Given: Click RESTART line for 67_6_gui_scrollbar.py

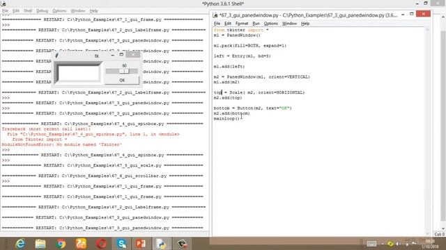Looking at the screenshot, I should click(102, 176).
